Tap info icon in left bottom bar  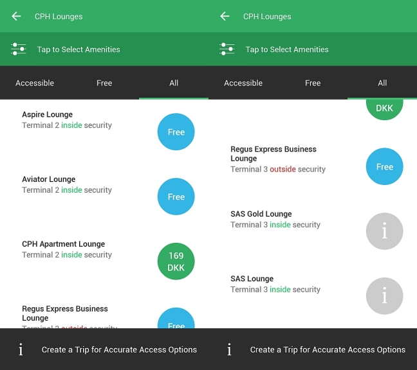pos(21,349)
